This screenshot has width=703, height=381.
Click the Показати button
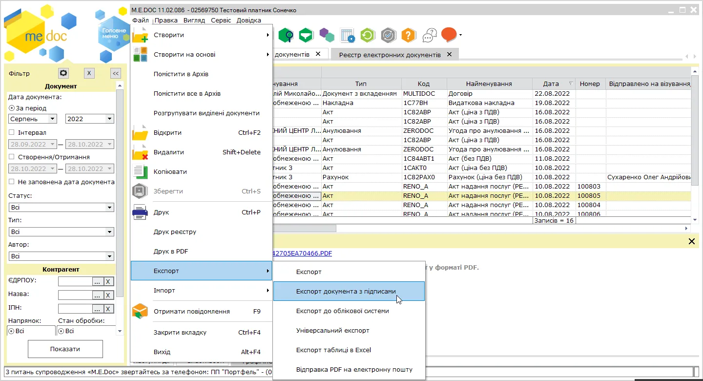(65, 349)
